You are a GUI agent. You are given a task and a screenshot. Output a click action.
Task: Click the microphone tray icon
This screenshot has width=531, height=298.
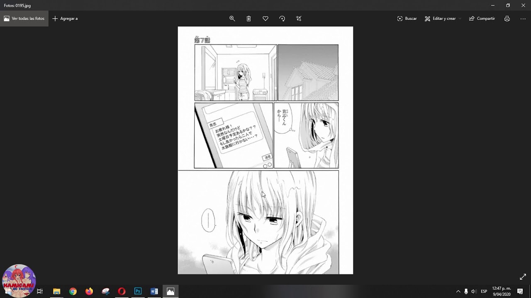(x=466, y=291)
